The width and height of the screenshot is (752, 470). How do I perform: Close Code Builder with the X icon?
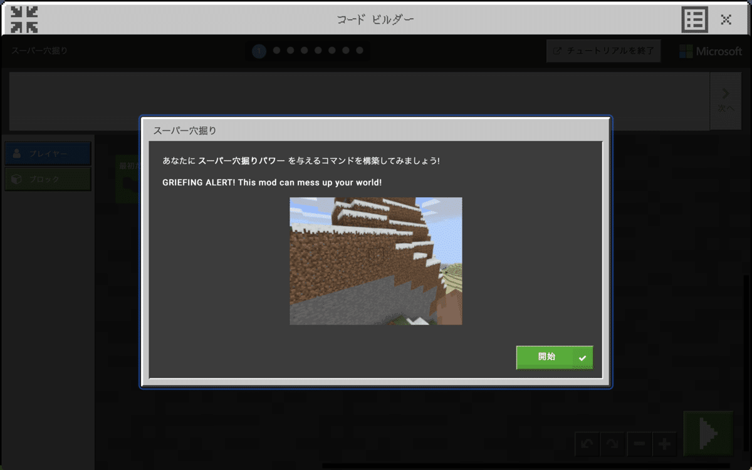(725, 18)
